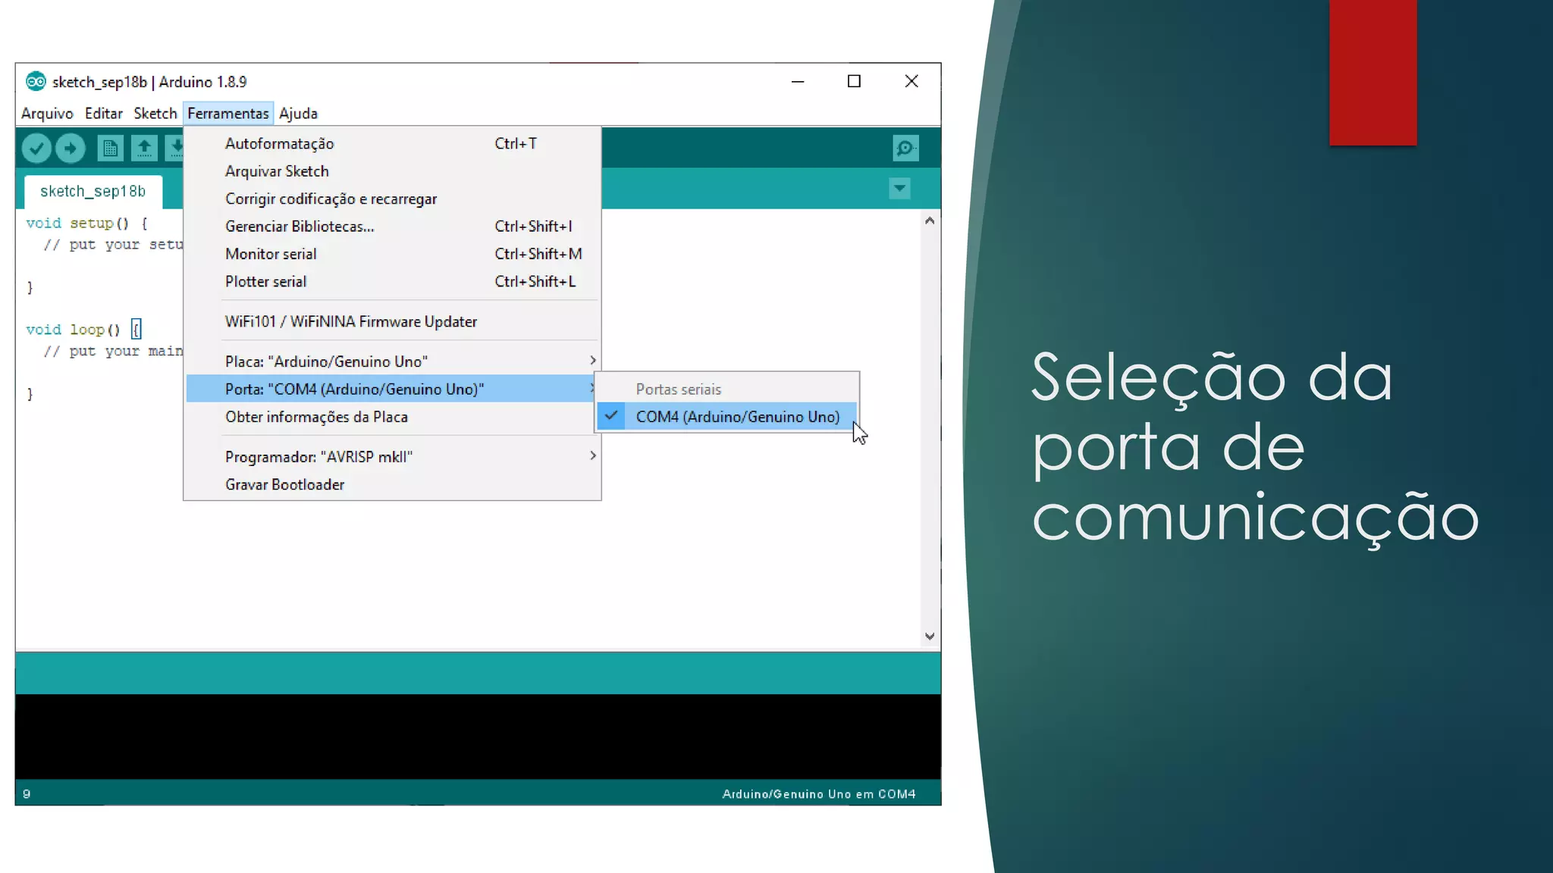Screen dimensions: 1553x873
Task: Click the Upload arrow toolbar icon
Action: (x=71, y=148)
